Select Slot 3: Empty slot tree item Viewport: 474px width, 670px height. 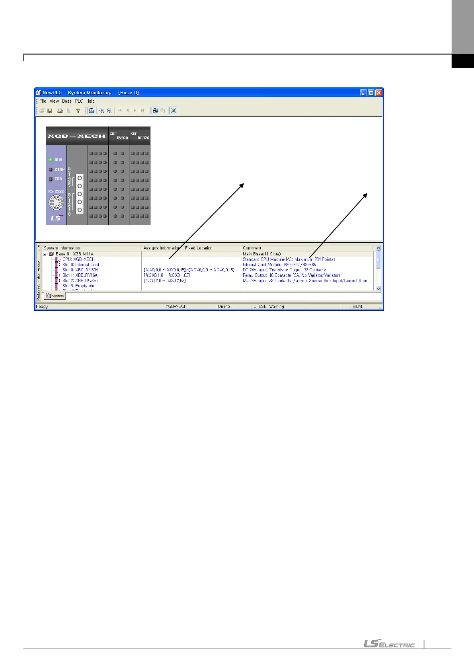click(x=79, y=286)
